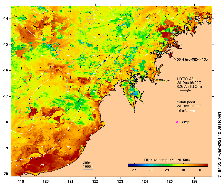Click the longitude axis label 121
Viewport: 224px width, 186px height.
click(71, 181)
